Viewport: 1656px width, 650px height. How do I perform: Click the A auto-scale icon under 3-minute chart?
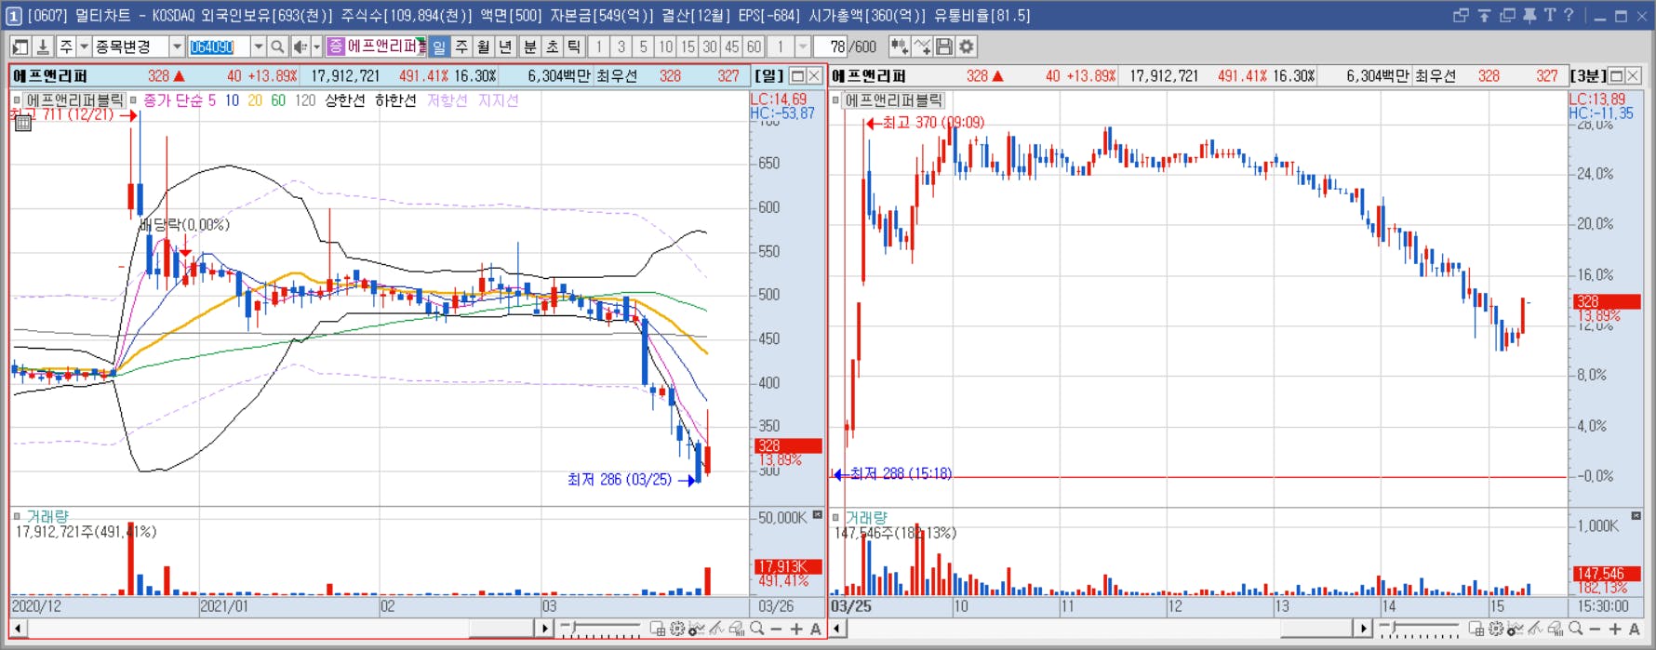point(1635,630)
